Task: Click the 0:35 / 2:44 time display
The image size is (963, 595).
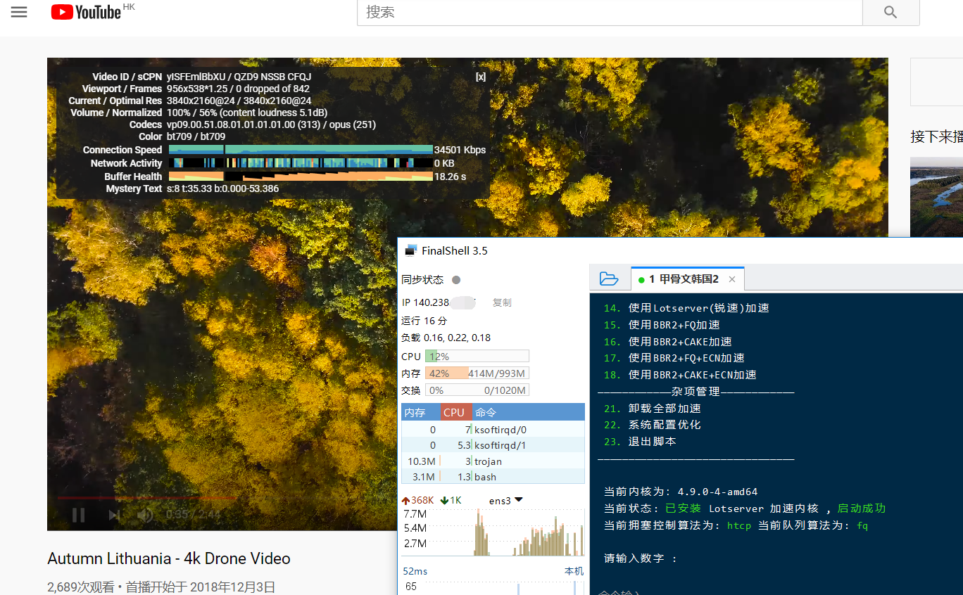Action: point(193,515)
